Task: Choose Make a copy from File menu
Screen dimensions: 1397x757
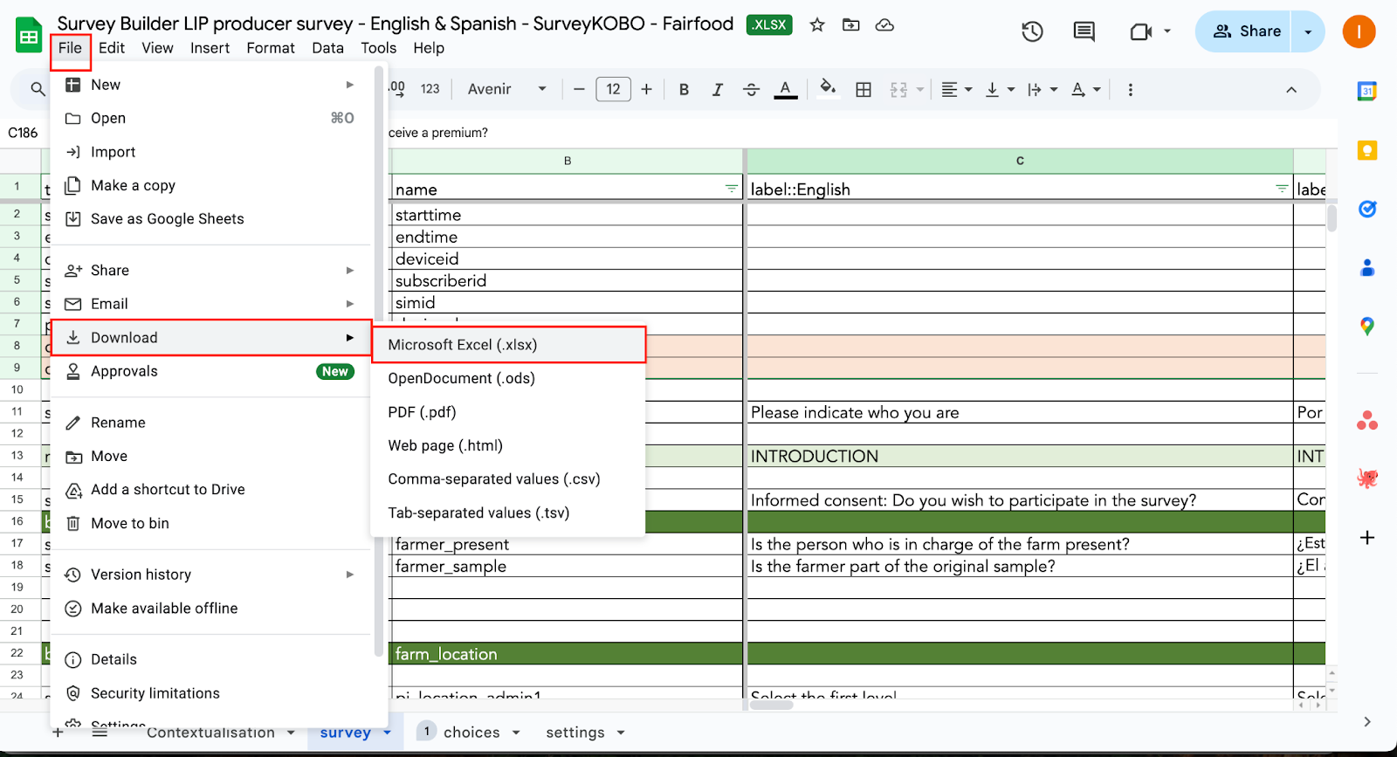Action: (133, 185)
